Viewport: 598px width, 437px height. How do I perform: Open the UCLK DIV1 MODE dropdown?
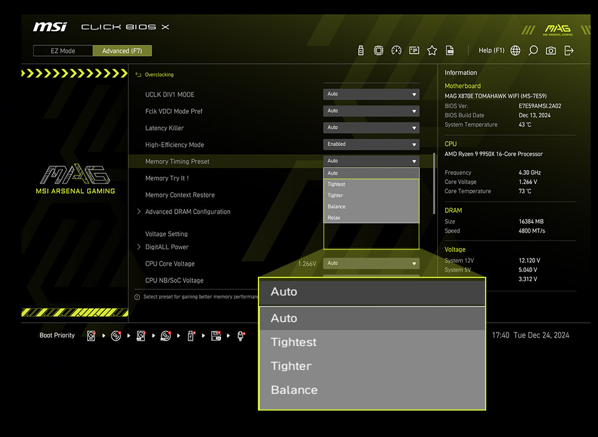371,94
